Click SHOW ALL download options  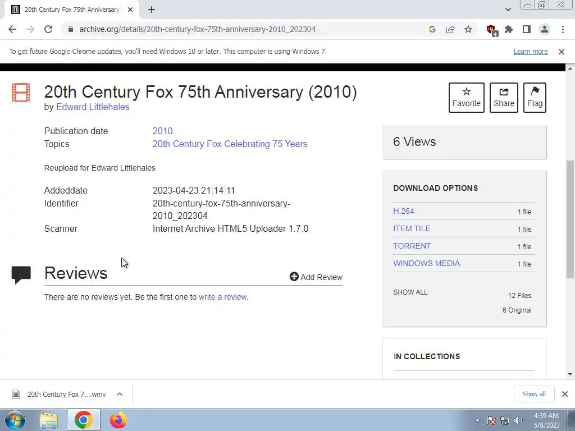pyautogui.click(x=410, y=292)
